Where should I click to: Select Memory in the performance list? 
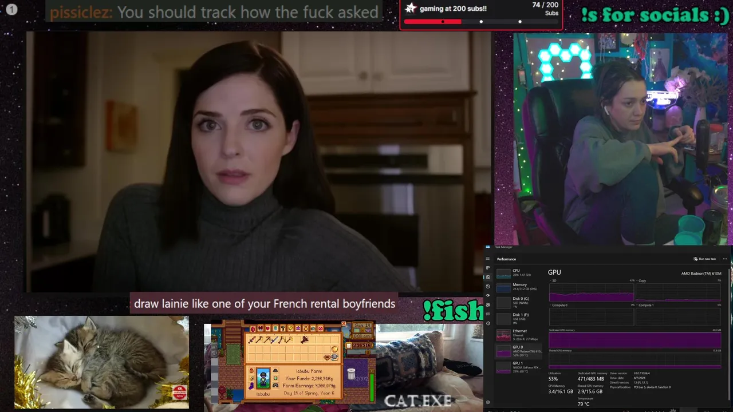coord(519,288)
